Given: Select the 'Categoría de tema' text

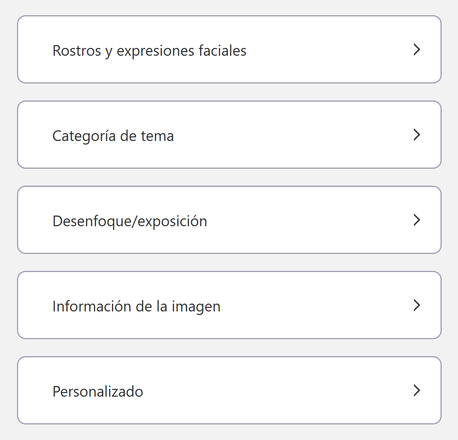Looking at the screenshot, I should click(113, 136).
